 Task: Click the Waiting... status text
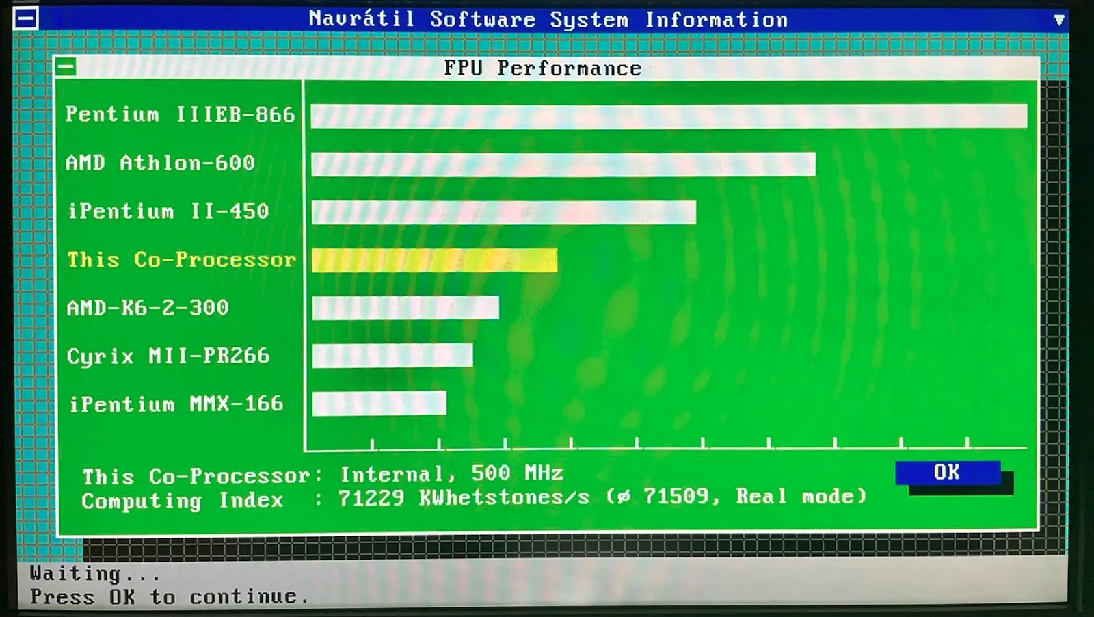pyautogui.click(x=95, y=573)
